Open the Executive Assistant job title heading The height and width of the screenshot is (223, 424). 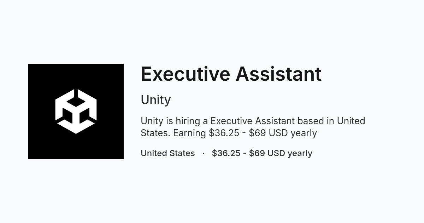click(x=231, y=74)
